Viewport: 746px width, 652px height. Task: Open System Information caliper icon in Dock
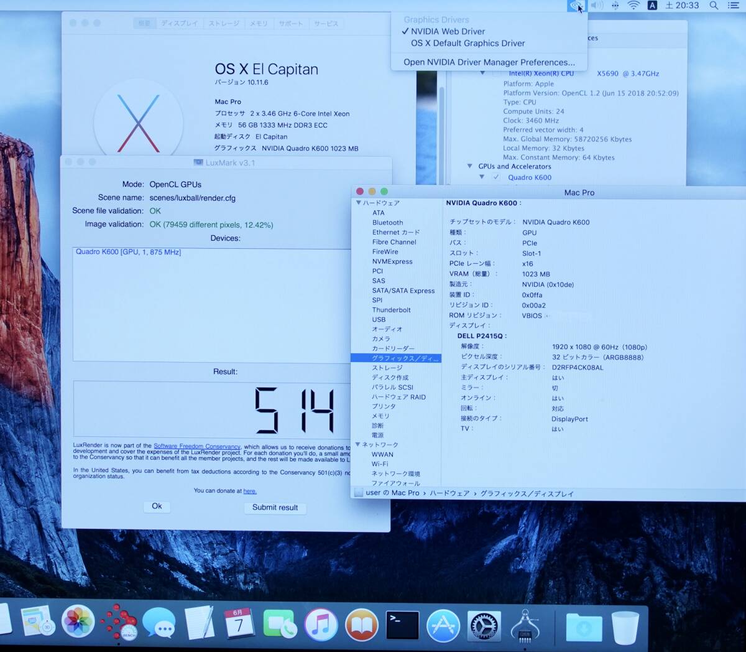pyautogui.click(x=525, y=626)
